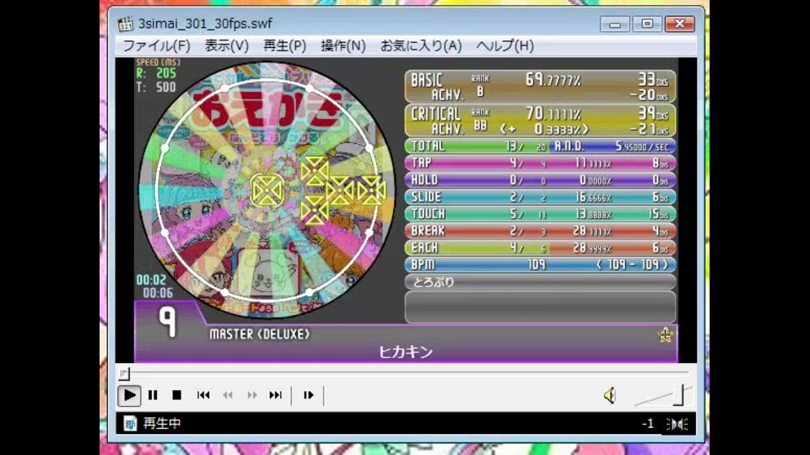Click the file icon in status bar
The height and width of the screenshot is (455, 810).
[130, 424]
